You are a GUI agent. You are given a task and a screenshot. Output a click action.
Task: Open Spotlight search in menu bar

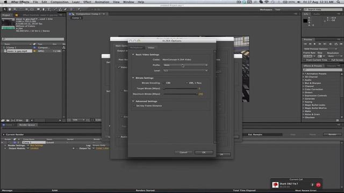338,2
